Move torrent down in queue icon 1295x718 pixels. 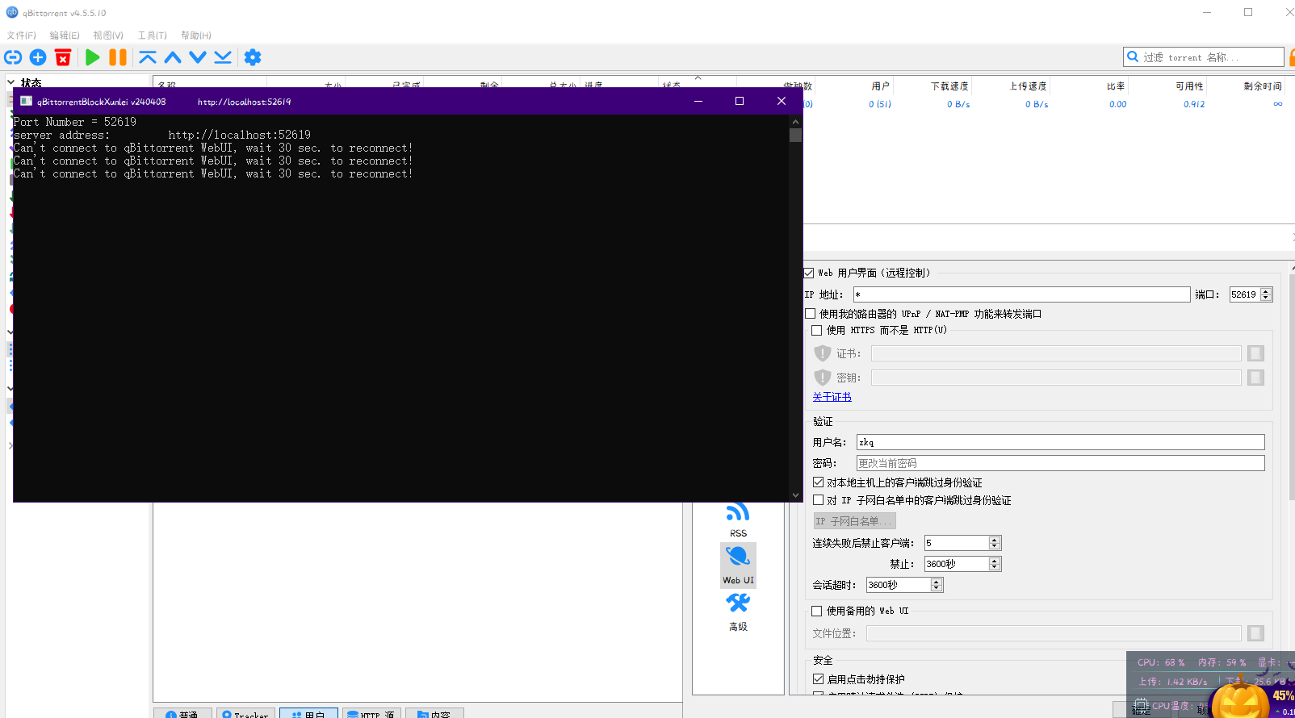[198, 57]
